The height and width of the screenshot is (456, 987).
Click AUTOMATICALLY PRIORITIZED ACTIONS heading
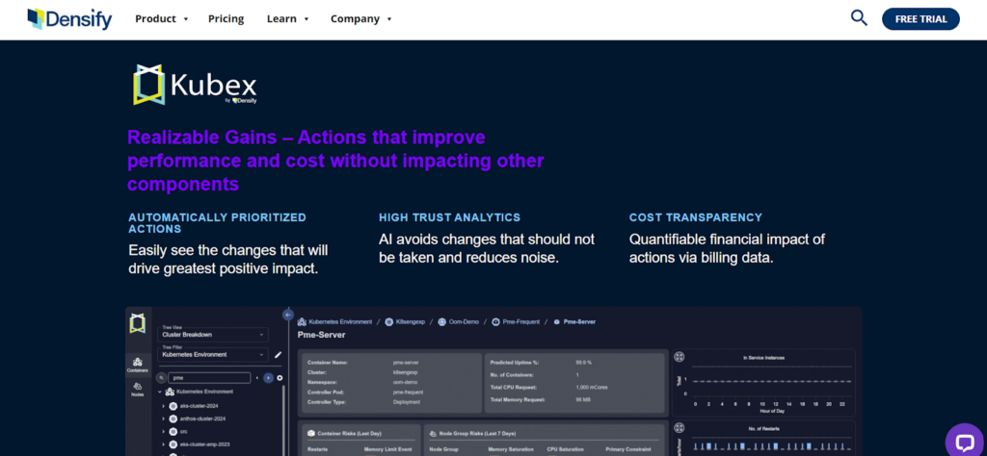(x=217, y=223)
